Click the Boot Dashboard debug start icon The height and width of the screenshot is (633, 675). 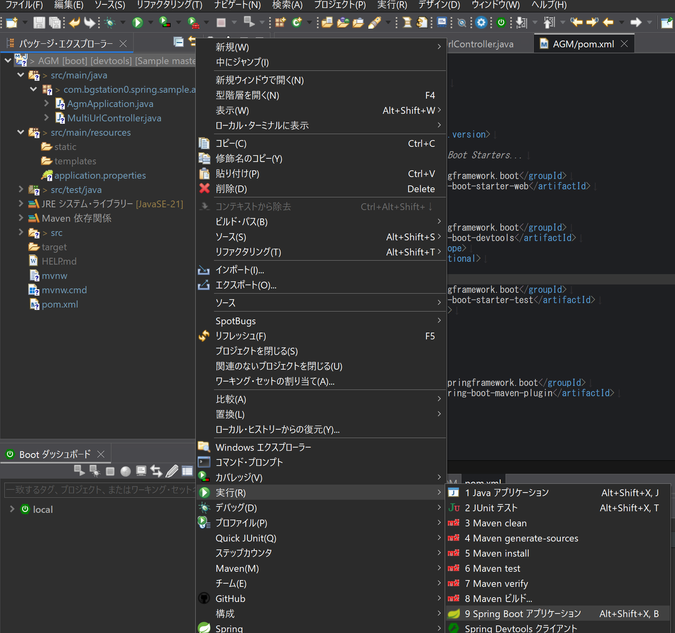point(95,470)
